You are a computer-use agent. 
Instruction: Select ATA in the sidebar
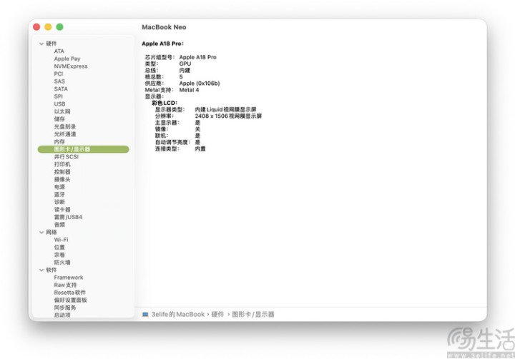coord(59,51)
